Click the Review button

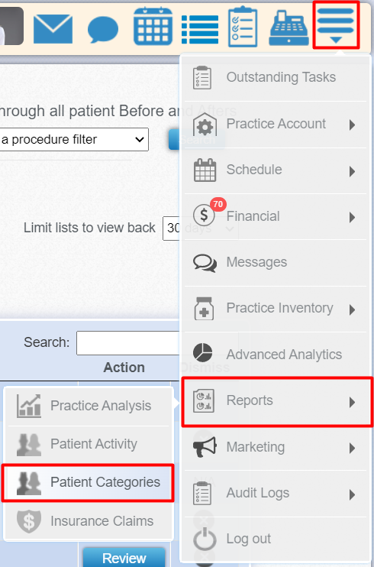click(124, 558)
